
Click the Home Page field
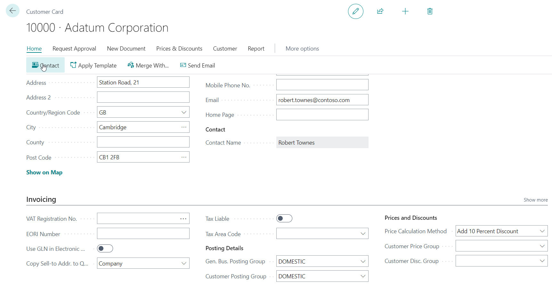[x=322, y=115]
